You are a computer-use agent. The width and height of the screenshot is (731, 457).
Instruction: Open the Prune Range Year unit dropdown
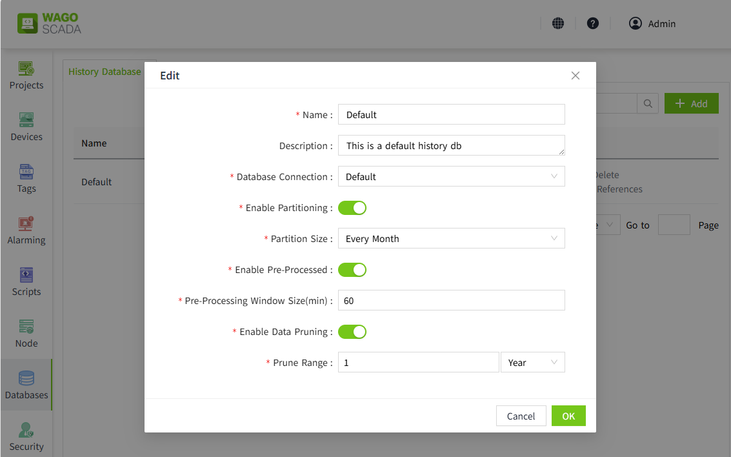point(532,363)
